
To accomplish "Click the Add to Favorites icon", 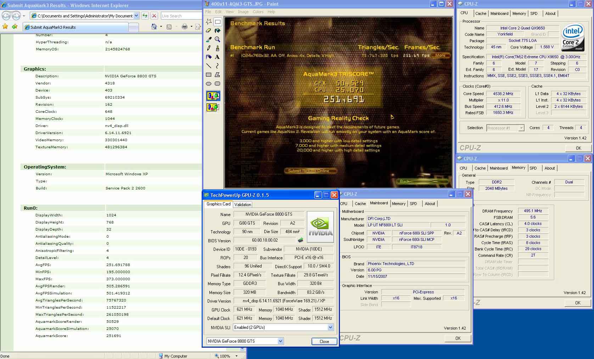I will [15, 27].
